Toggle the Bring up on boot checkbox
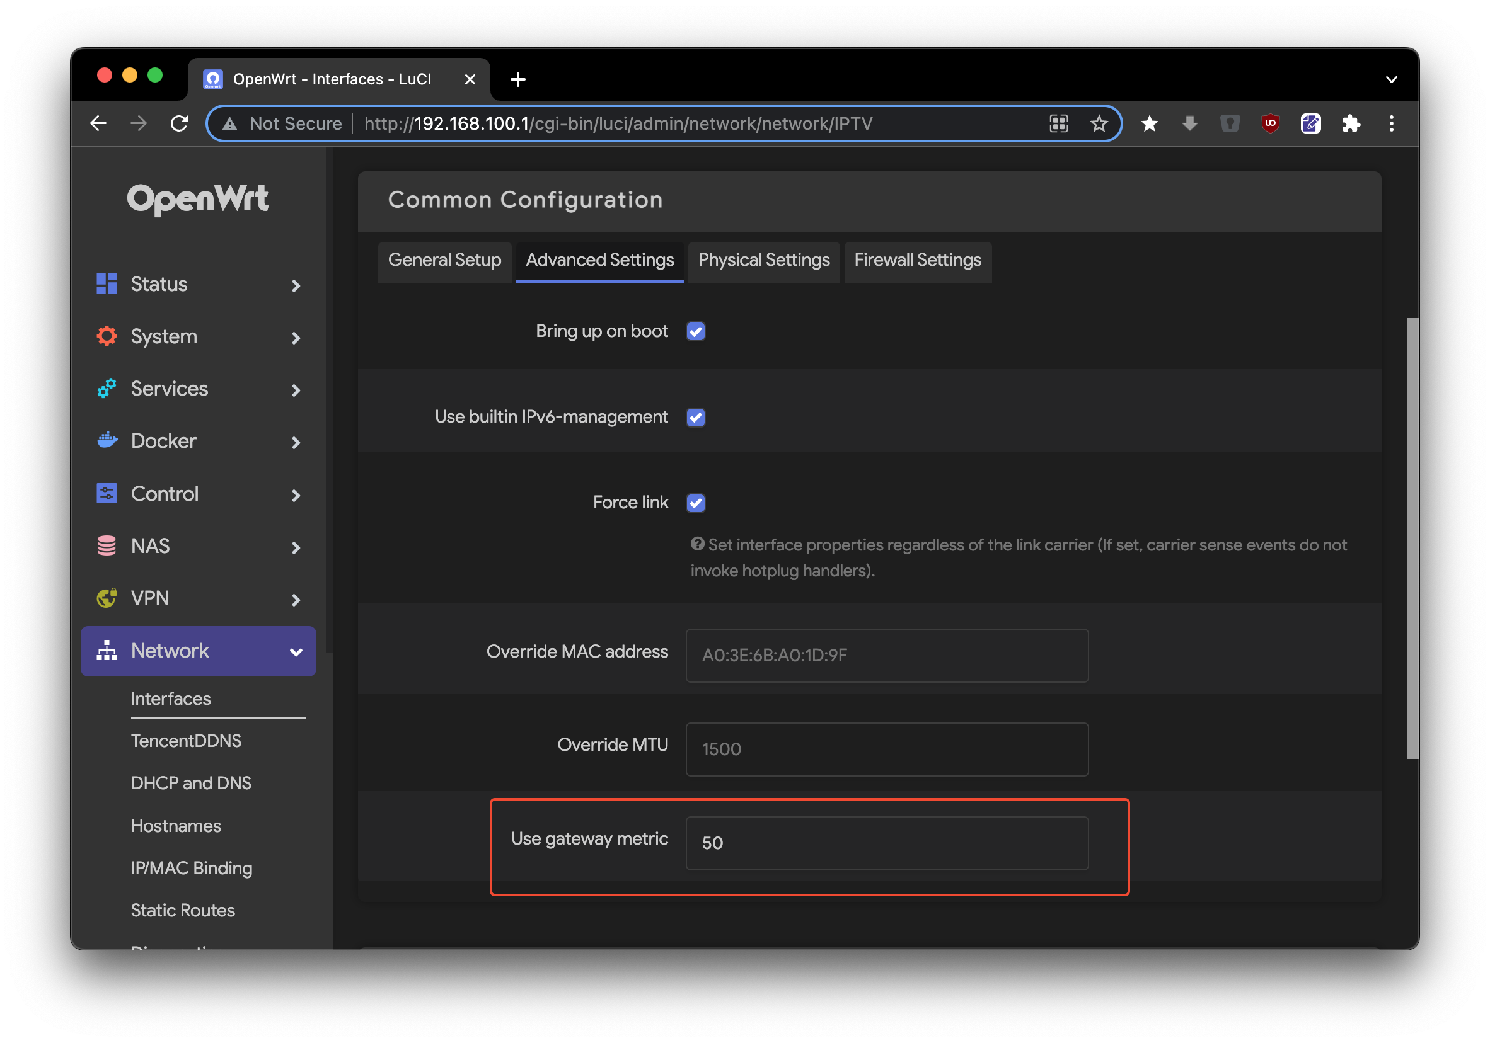 (696, 331)
